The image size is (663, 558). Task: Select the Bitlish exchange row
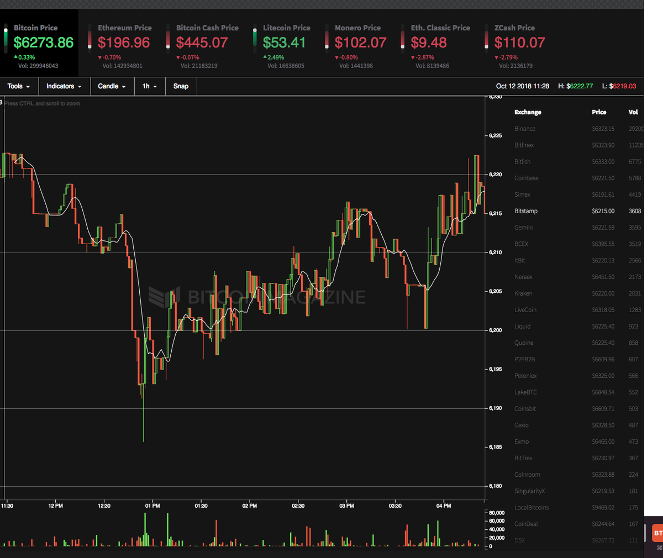(578, 162)
